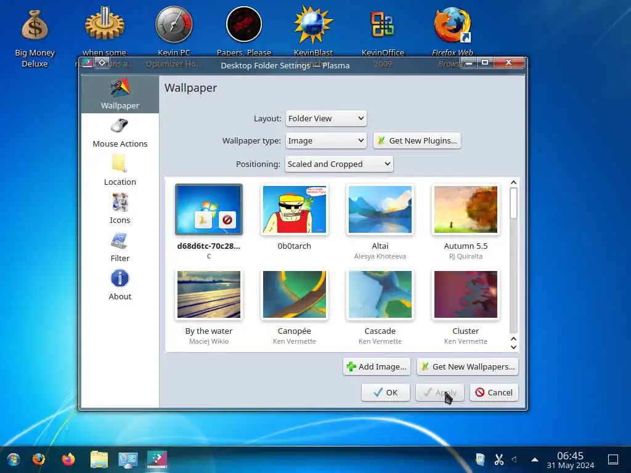This screenshot has width=631, height=473.
Task: Open the Wallpaper type dropdown
Action: (x=326, y=141)
